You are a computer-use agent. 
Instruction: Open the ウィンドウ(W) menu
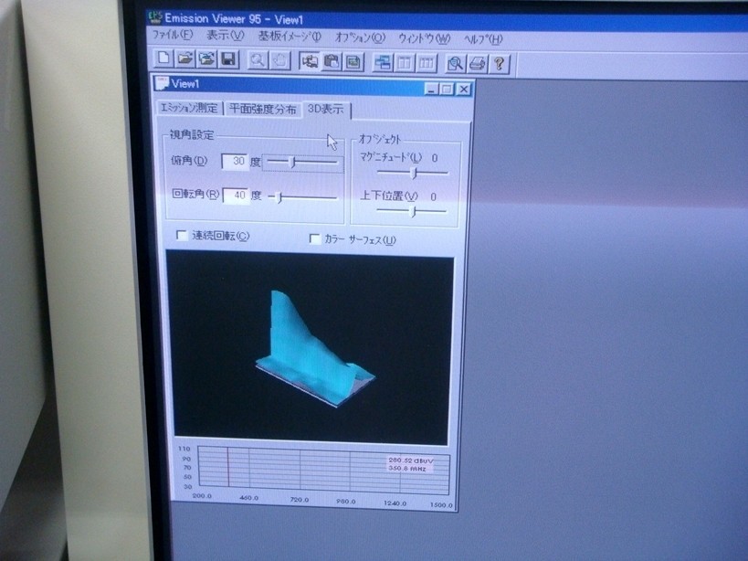424,38
